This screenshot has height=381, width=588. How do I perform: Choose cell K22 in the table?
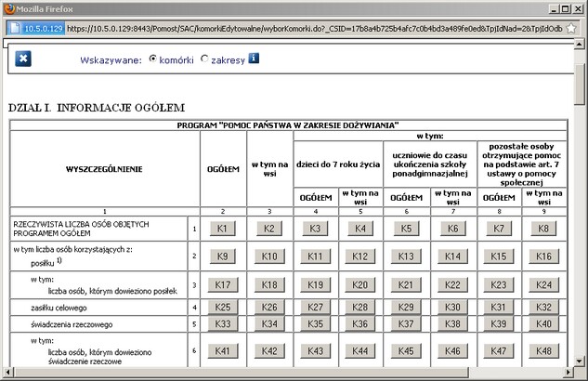[x=452, y=284]
